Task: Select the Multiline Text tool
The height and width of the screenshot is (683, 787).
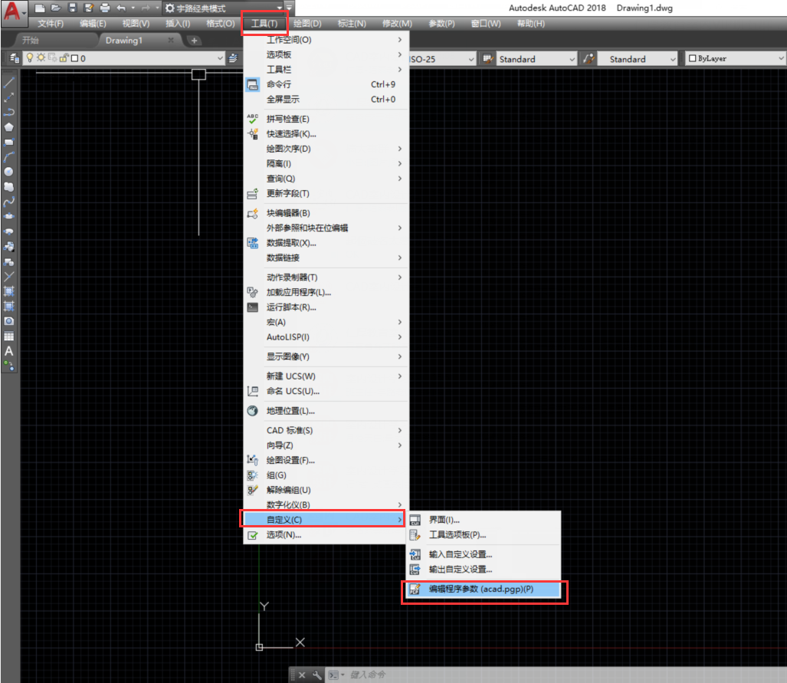Action: pyautogui.click(x=9, y=351)
